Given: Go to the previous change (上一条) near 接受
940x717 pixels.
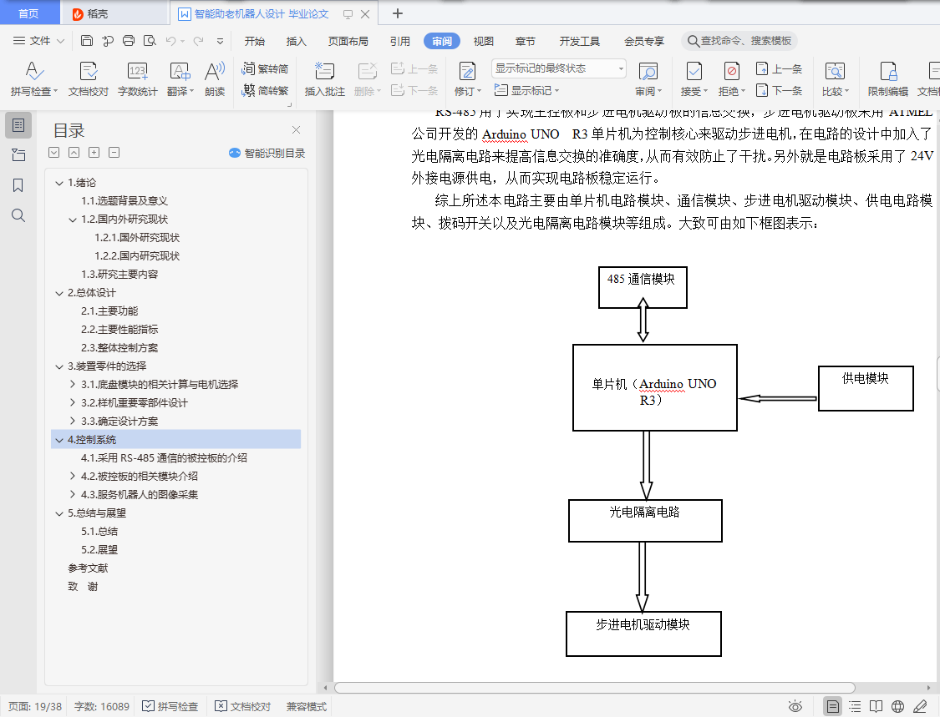Looking at the screenshot, I should coord(779,69).
